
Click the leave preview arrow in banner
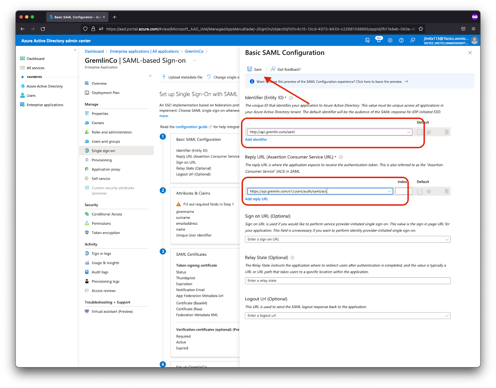pos(406,82)
